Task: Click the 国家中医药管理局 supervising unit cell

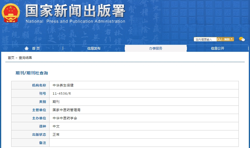Action: [x=67, y=110]
